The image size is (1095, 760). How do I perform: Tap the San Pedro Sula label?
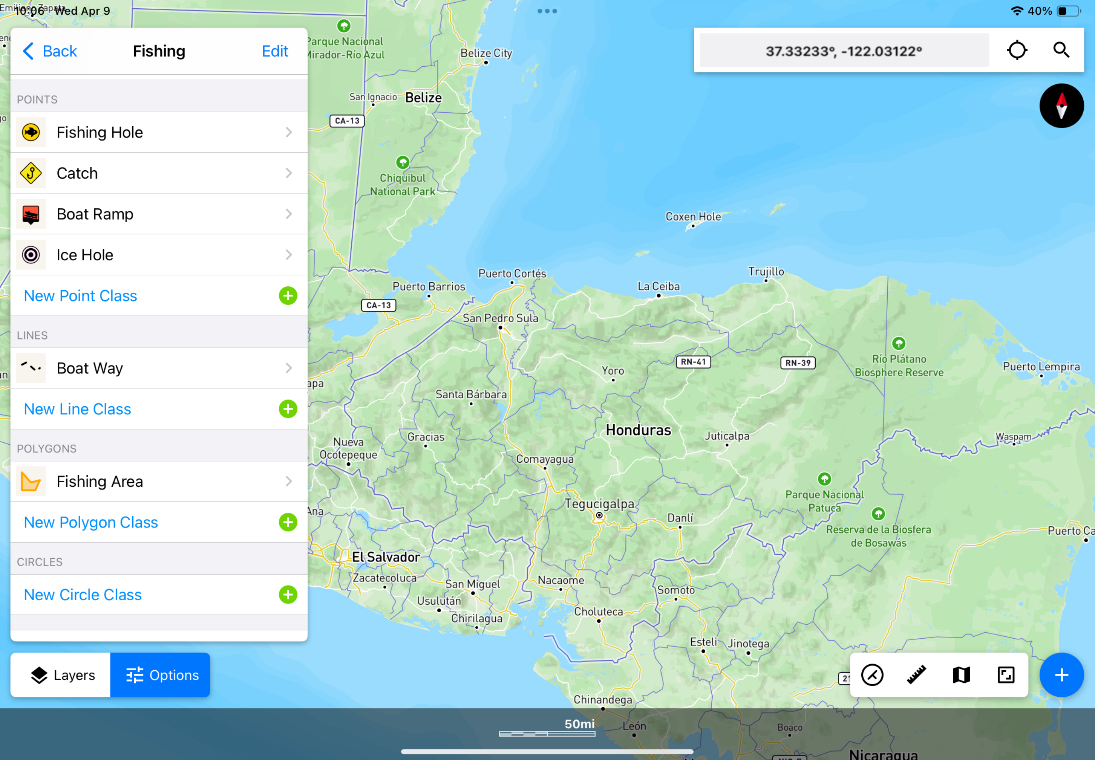(500, 318)
